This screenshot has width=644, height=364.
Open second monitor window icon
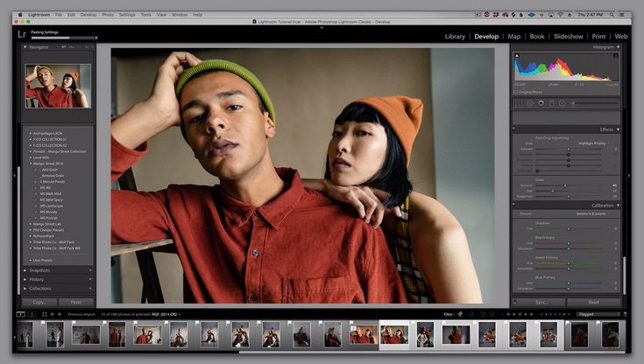(32, 314)
